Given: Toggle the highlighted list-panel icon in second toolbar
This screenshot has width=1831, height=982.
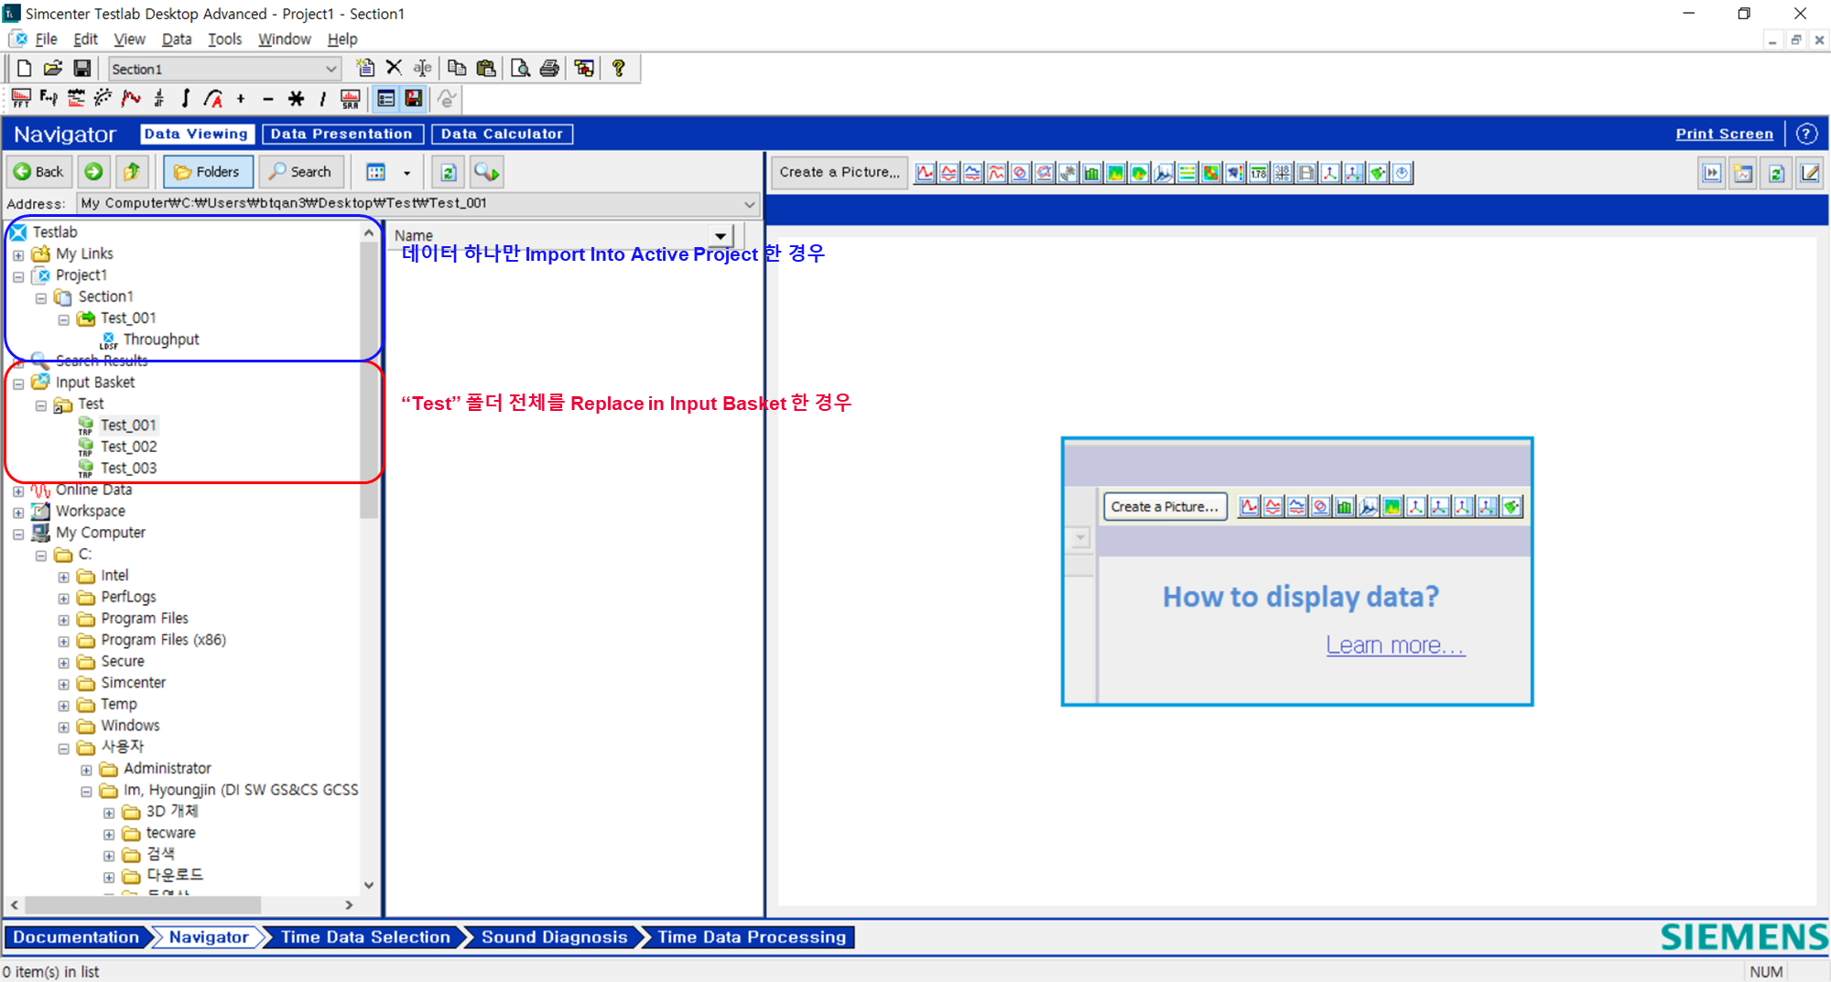Looking at the screenshot, I should [386, 98].
